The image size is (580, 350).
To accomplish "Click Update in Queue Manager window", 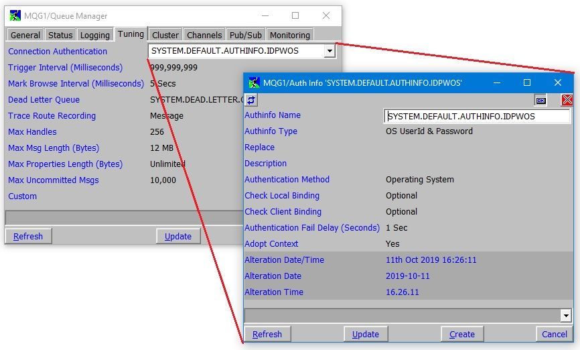I will tap(178, 236).
